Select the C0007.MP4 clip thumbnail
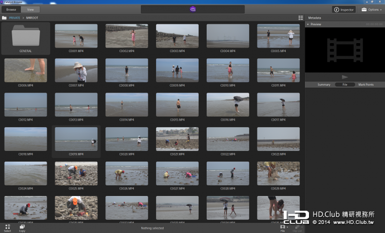 click(x=76, y=70)
